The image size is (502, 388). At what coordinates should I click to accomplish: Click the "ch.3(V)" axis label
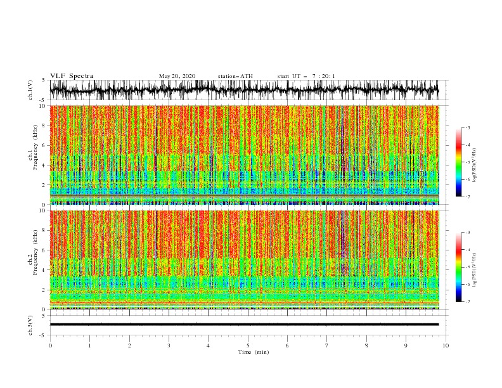click(x=30, y=325)
